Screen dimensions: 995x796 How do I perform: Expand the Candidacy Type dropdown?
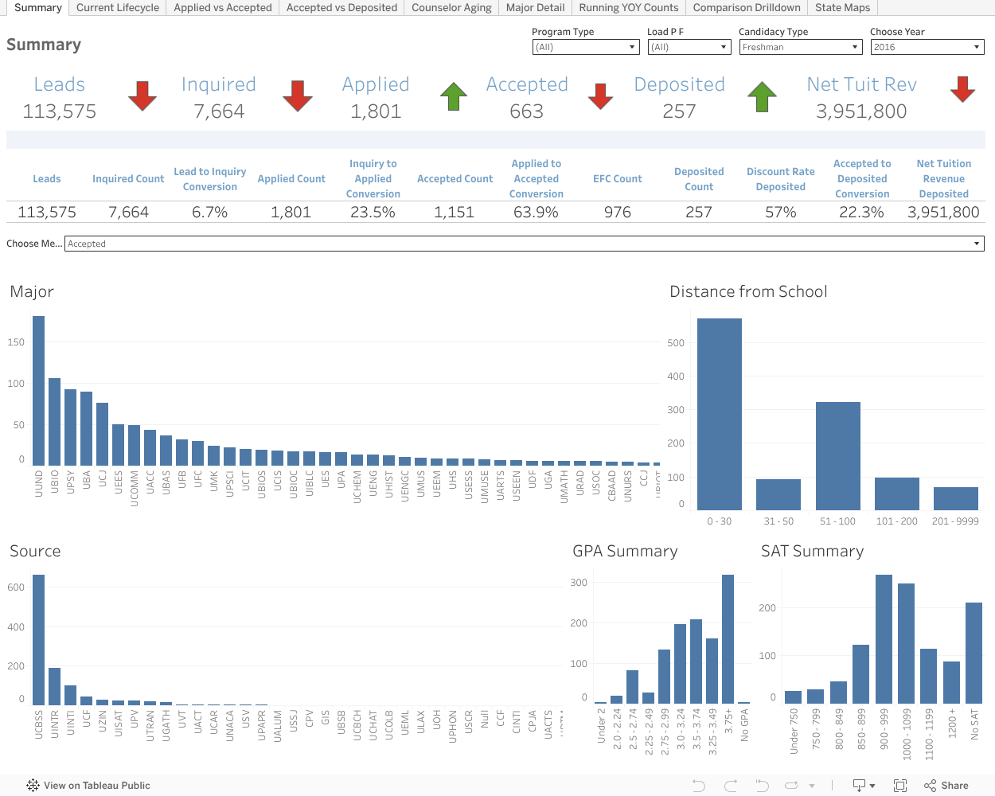[x=800, y=47]
